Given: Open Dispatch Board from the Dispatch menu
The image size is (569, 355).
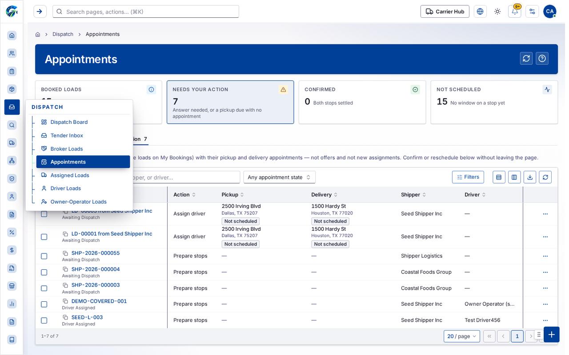Looking at the screenshot, I should point(83,122).
